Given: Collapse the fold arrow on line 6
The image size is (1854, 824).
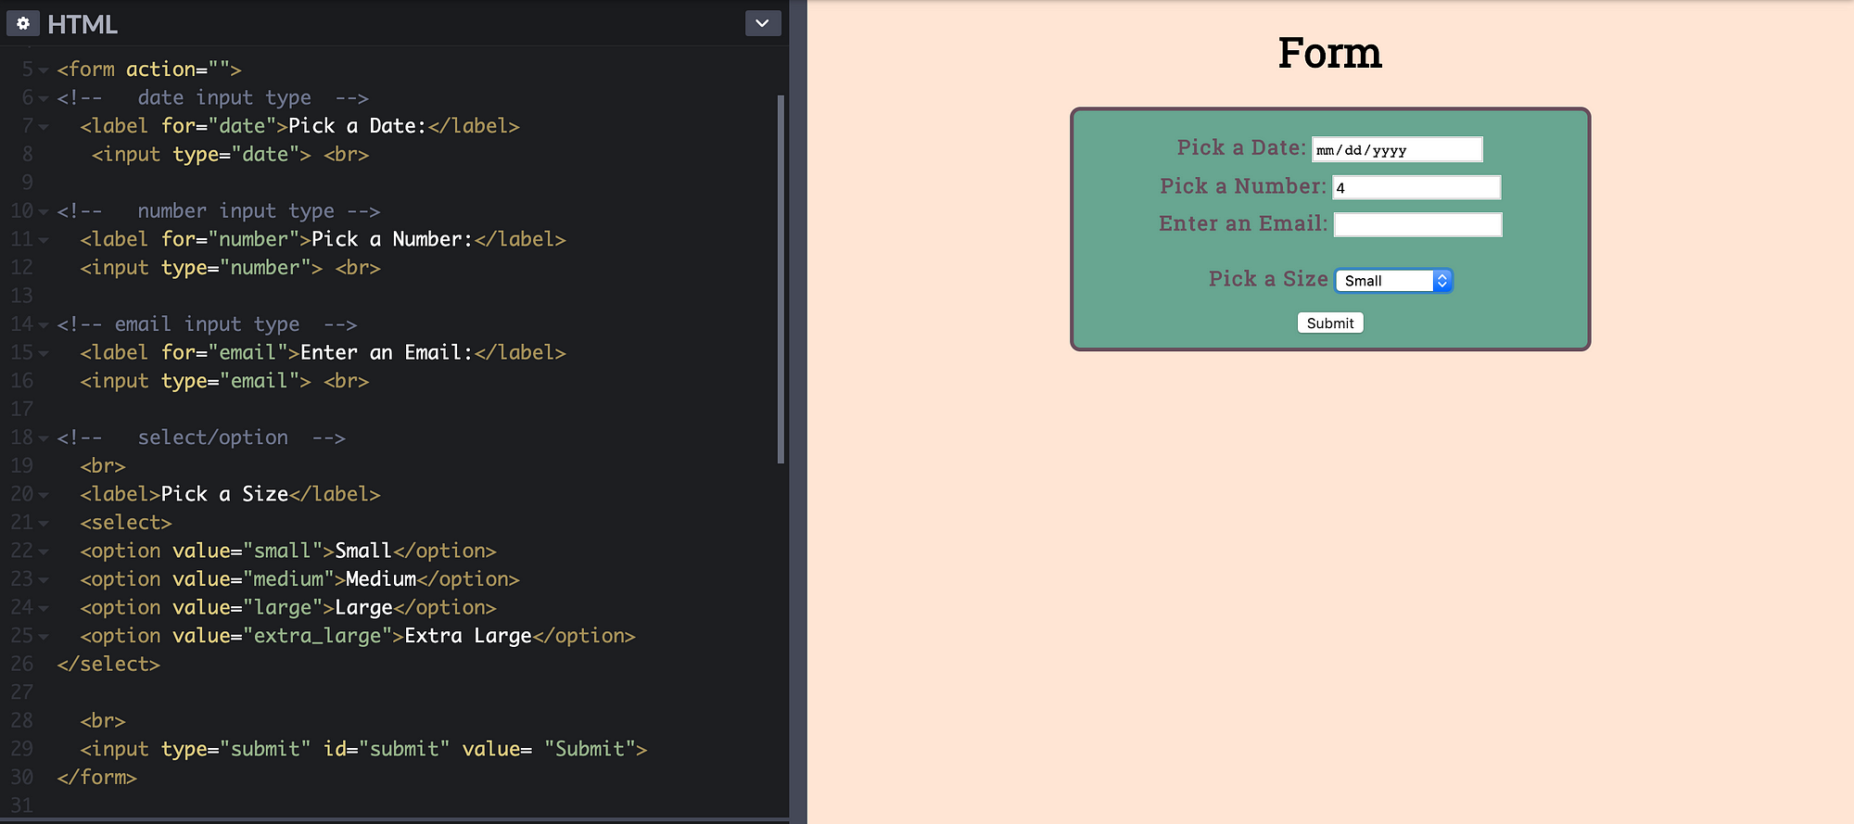Looking at the screenshot, I should (44, 98).
